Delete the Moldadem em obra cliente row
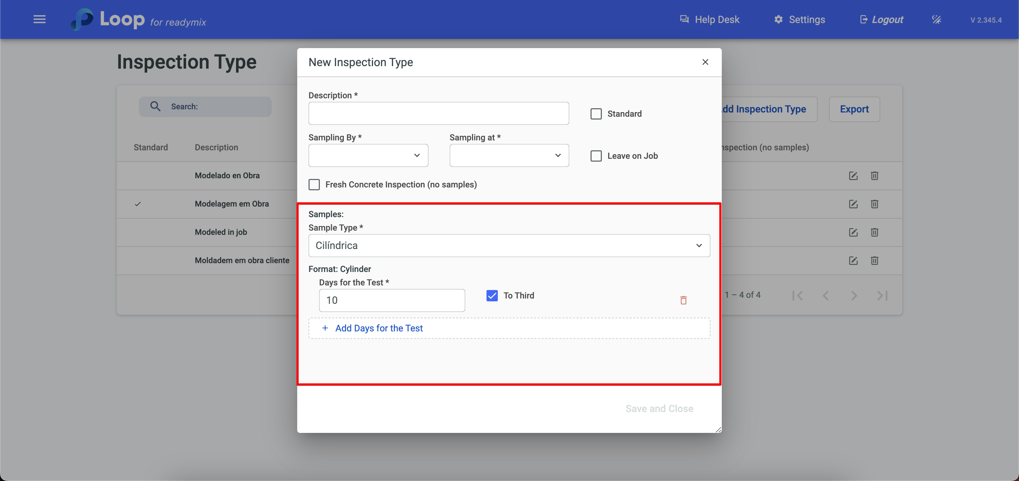1019x481 pixels. pos(874,261)
